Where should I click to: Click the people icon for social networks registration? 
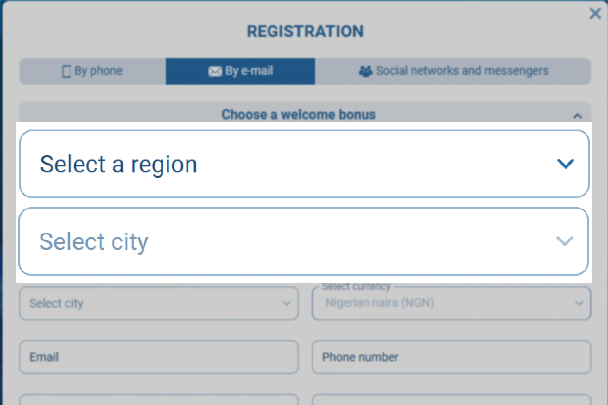tap(366, 71)
